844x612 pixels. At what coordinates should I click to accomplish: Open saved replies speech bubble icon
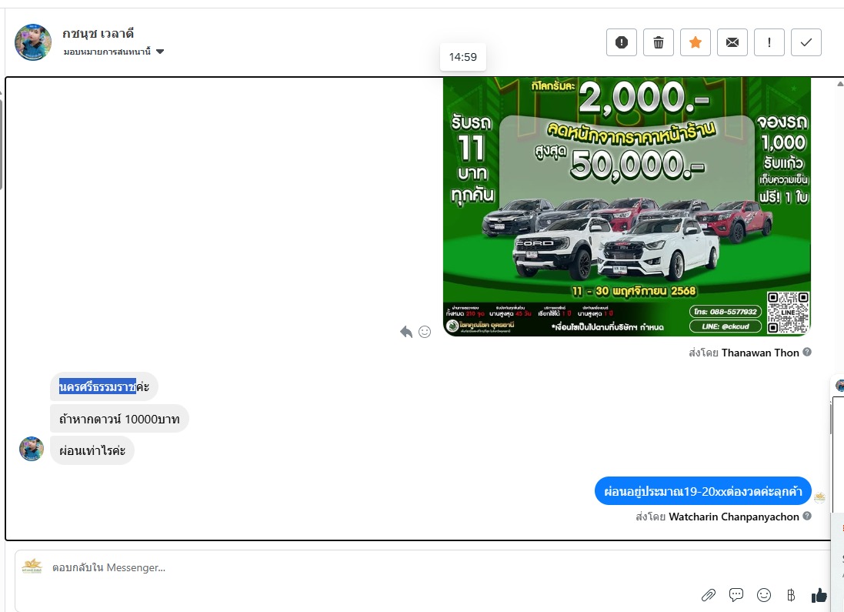[736, 595]
